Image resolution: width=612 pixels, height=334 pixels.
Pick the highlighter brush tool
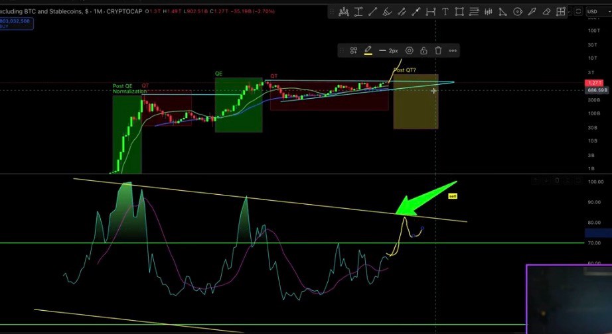(387, 12)
